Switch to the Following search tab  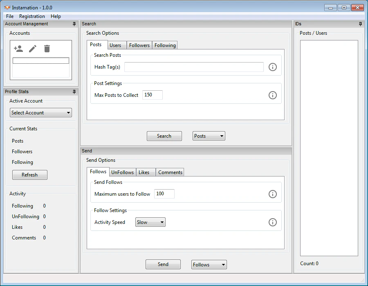(165, 45)
